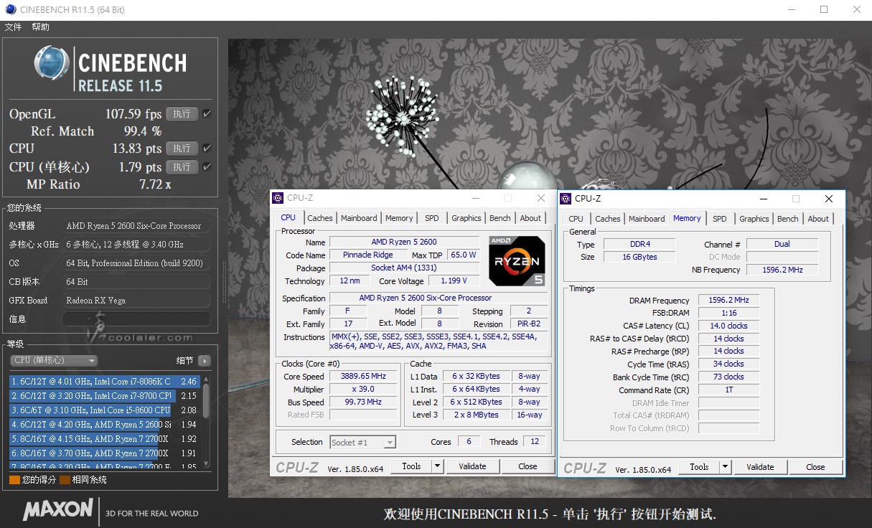Switch to Bench tab in left CPU-Z

pos(500,218)
